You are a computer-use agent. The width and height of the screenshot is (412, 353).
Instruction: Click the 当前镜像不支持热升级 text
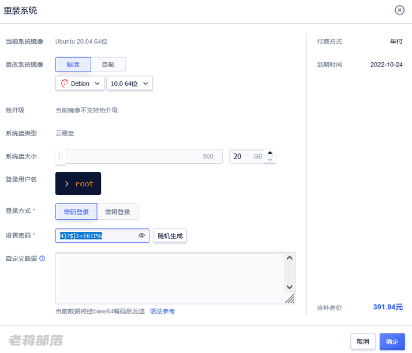click(87, 110)
